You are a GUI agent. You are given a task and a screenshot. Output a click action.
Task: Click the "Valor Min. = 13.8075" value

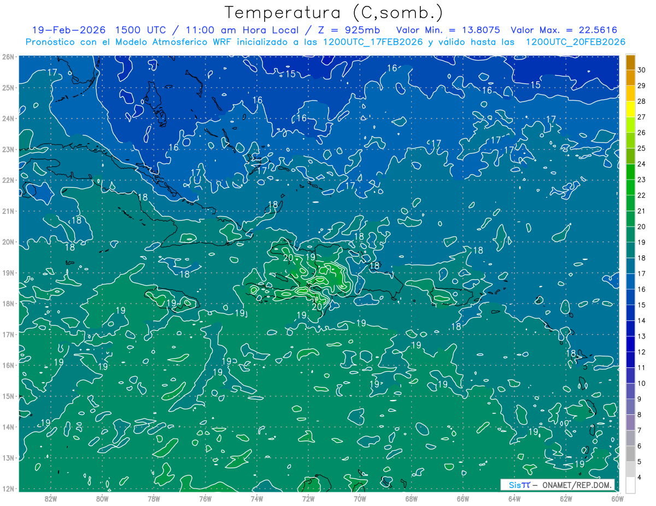point(448,30)
